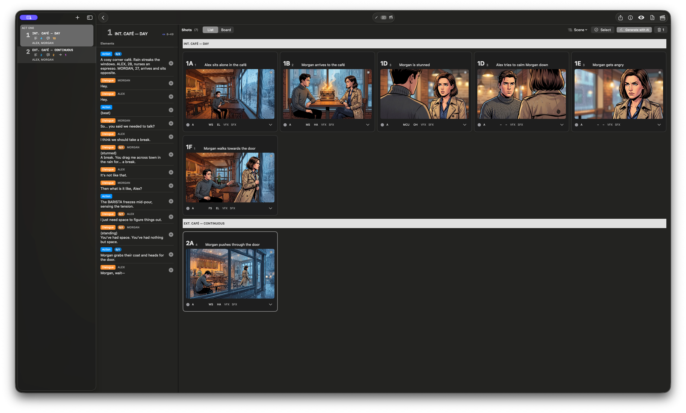Click the purple presentation mode icon
The width and height of the screenshot is (686, 413).
click(29, 17)
